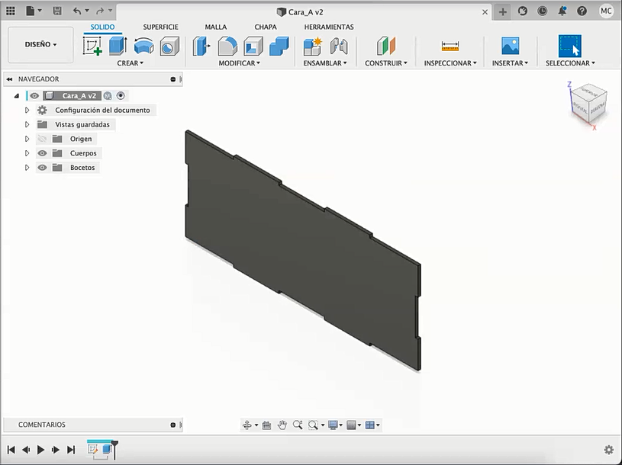Viewport: 622px width, 465px height.
Task: Hide the Bocetos folder
Action: click(x=42, y=168)
